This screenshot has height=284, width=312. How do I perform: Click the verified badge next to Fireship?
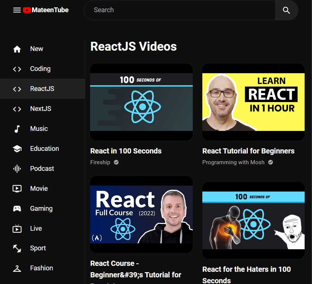(116, 162)
